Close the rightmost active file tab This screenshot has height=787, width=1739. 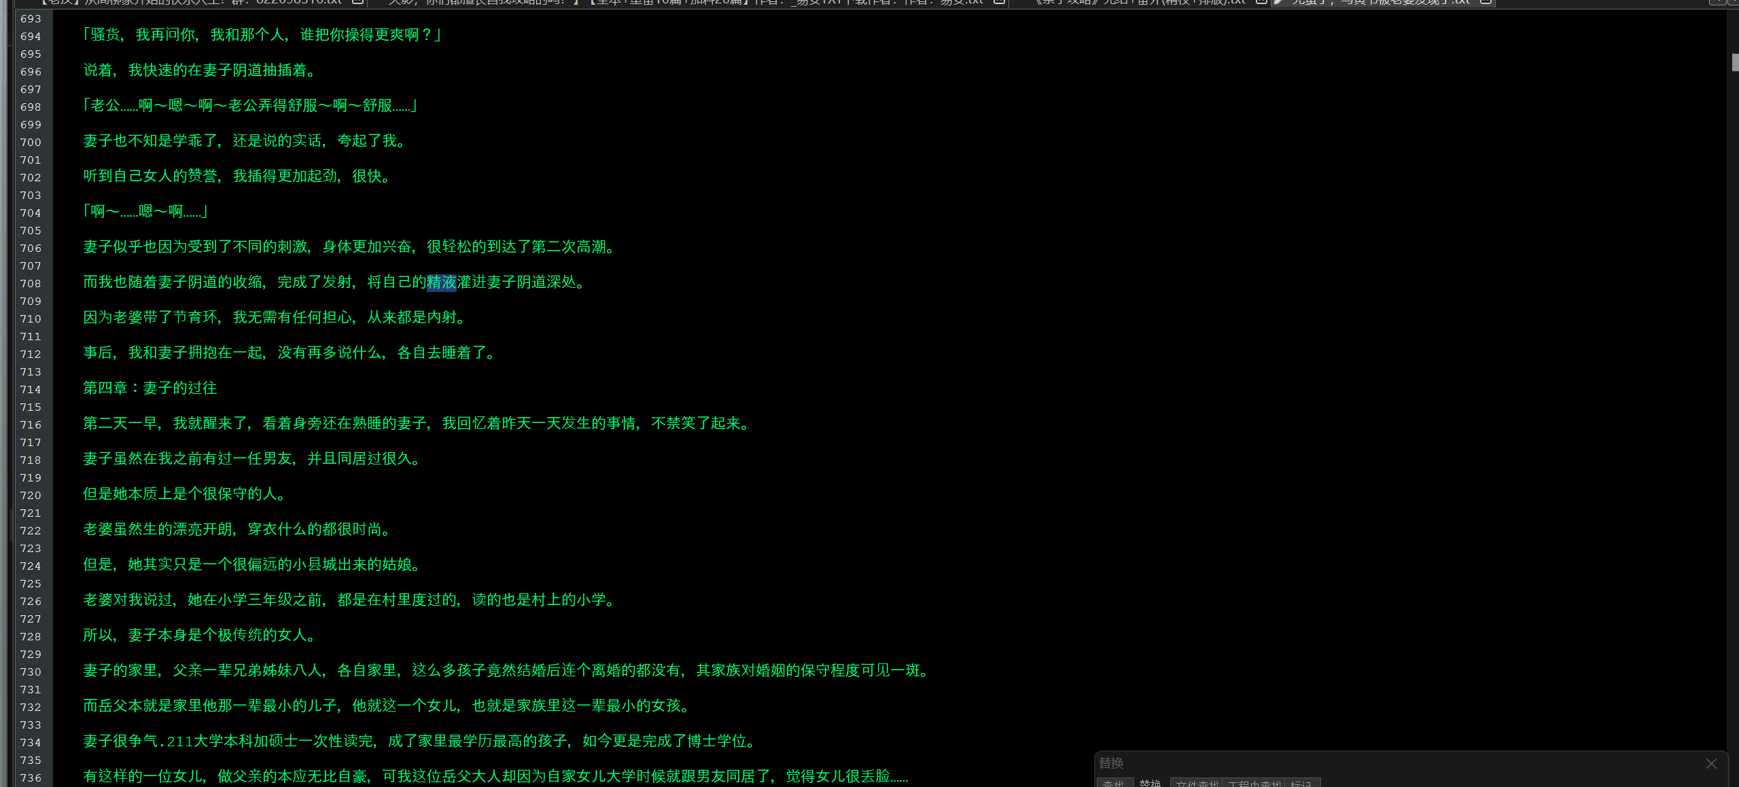click(x=1486, y=2)
